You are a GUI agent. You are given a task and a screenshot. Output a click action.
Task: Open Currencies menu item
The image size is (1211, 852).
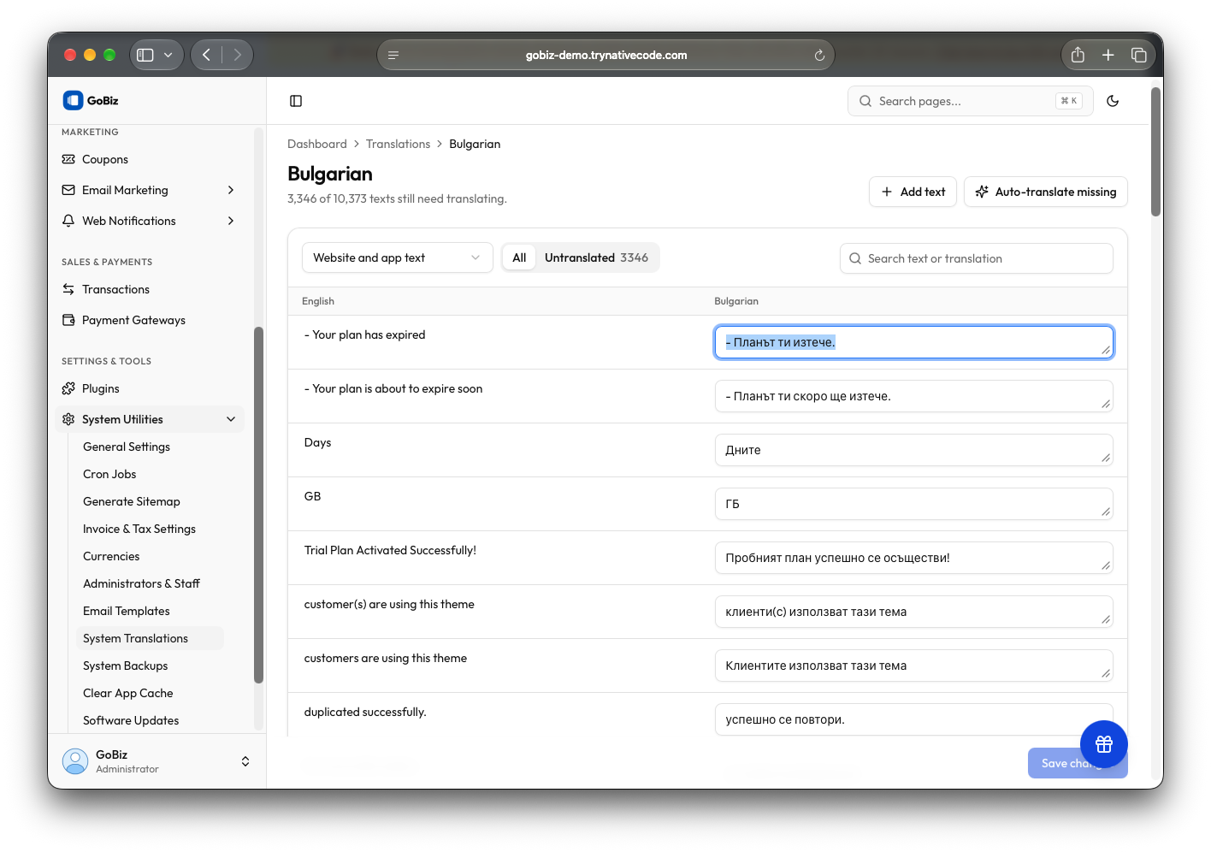111,556
